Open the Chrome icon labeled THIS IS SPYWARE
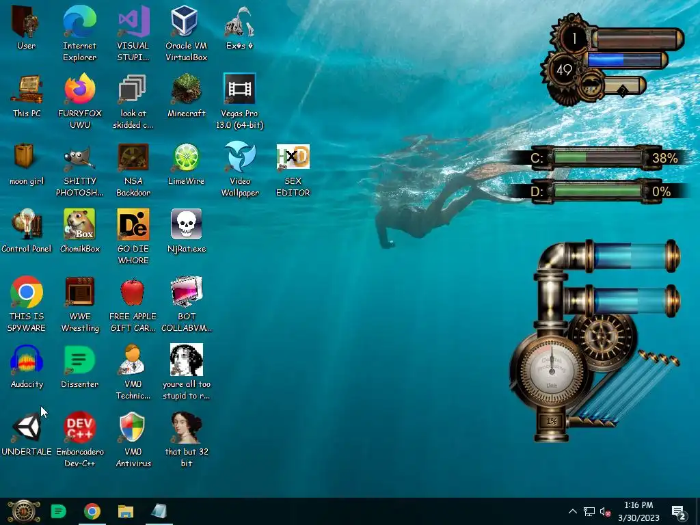 tap(27, 304)
